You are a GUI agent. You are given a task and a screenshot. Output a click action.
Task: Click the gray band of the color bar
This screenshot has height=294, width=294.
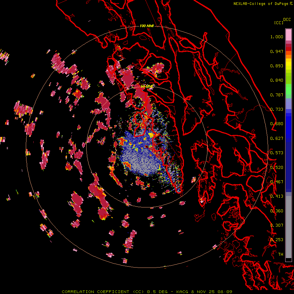pyautogui.click(x=288, y=227)
